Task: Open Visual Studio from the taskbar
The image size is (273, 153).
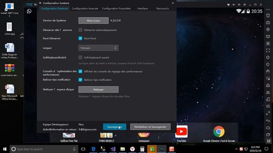Action: [x=113, y=149]
